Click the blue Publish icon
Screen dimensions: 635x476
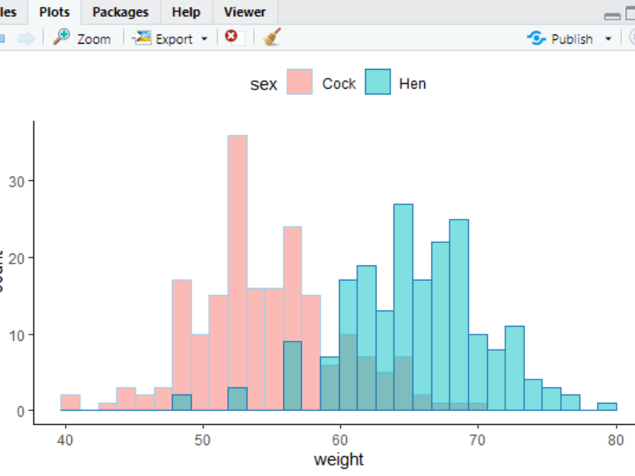(x=535, y=38)
